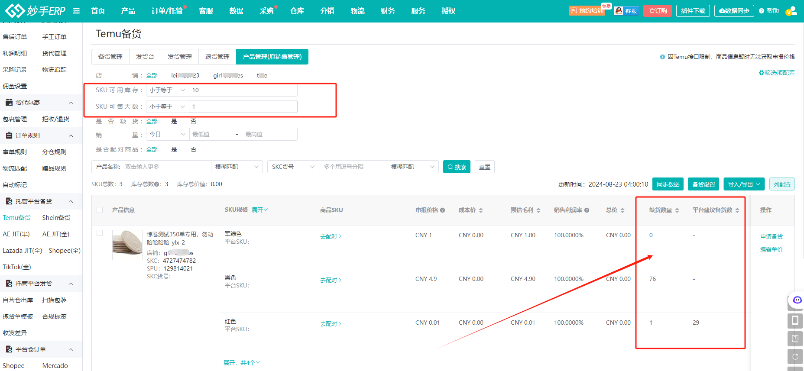Open the 退货管理 tab
Image resolution: width=804 pixels, height=371 pixels.
217,57
